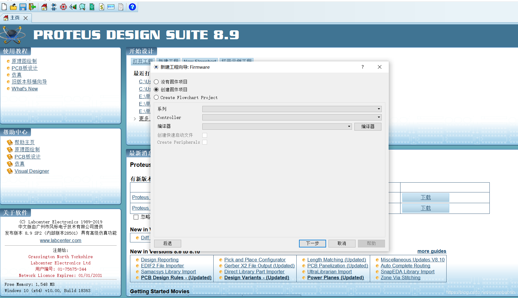Open Source Code binary icon
Viewport: 518px width, 298px height.
tap(111, 7)
